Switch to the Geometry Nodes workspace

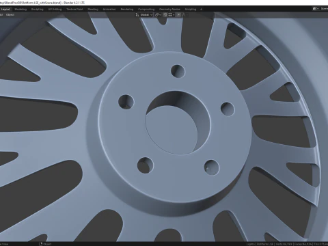(169, 10)
